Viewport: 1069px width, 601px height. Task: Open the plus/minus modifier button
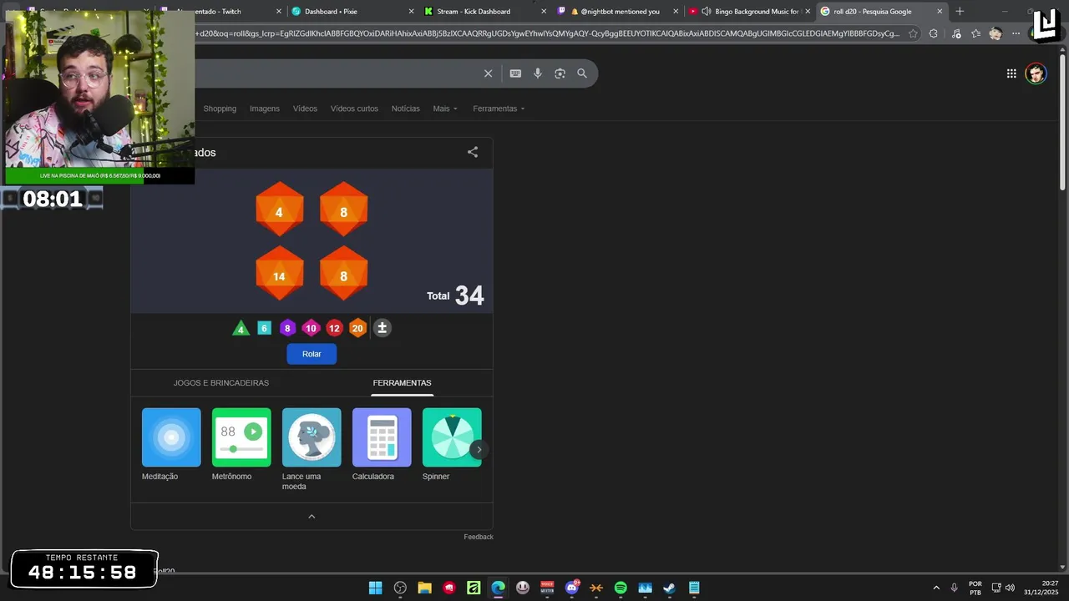click(x=382, y=328)
